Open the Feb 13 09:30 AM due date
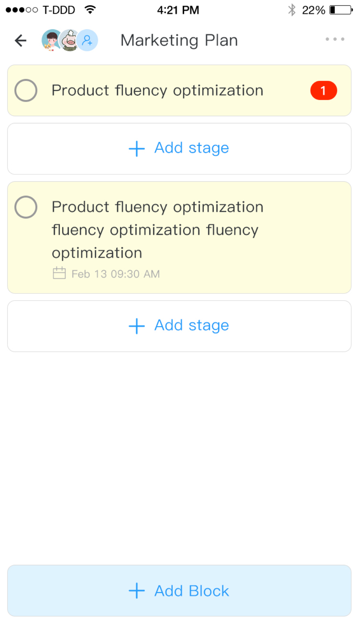Viewport: 359px width, 638px height. pyautogui.click(x=116, y=274)
